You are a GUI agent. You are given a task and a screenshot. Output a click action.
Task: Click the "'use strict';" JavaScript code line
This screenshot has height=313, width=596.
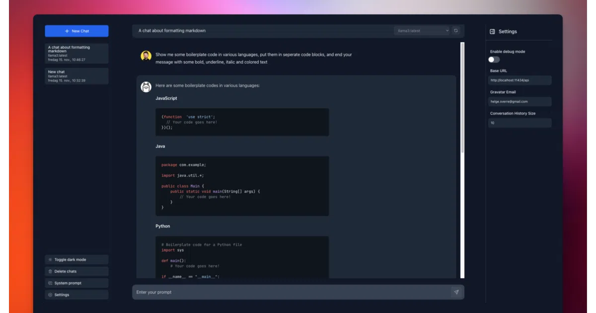pyautogui.click(x=188, y=117)
